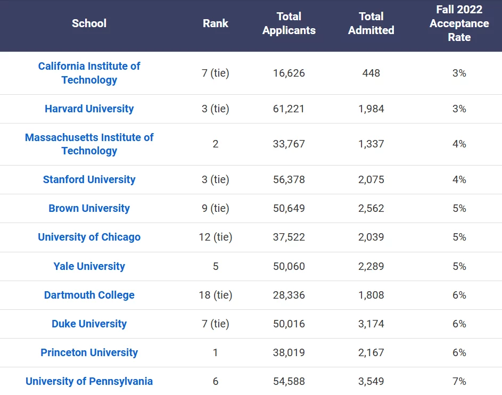
Task: Click the School column header
Action: [x=89, y=23]
